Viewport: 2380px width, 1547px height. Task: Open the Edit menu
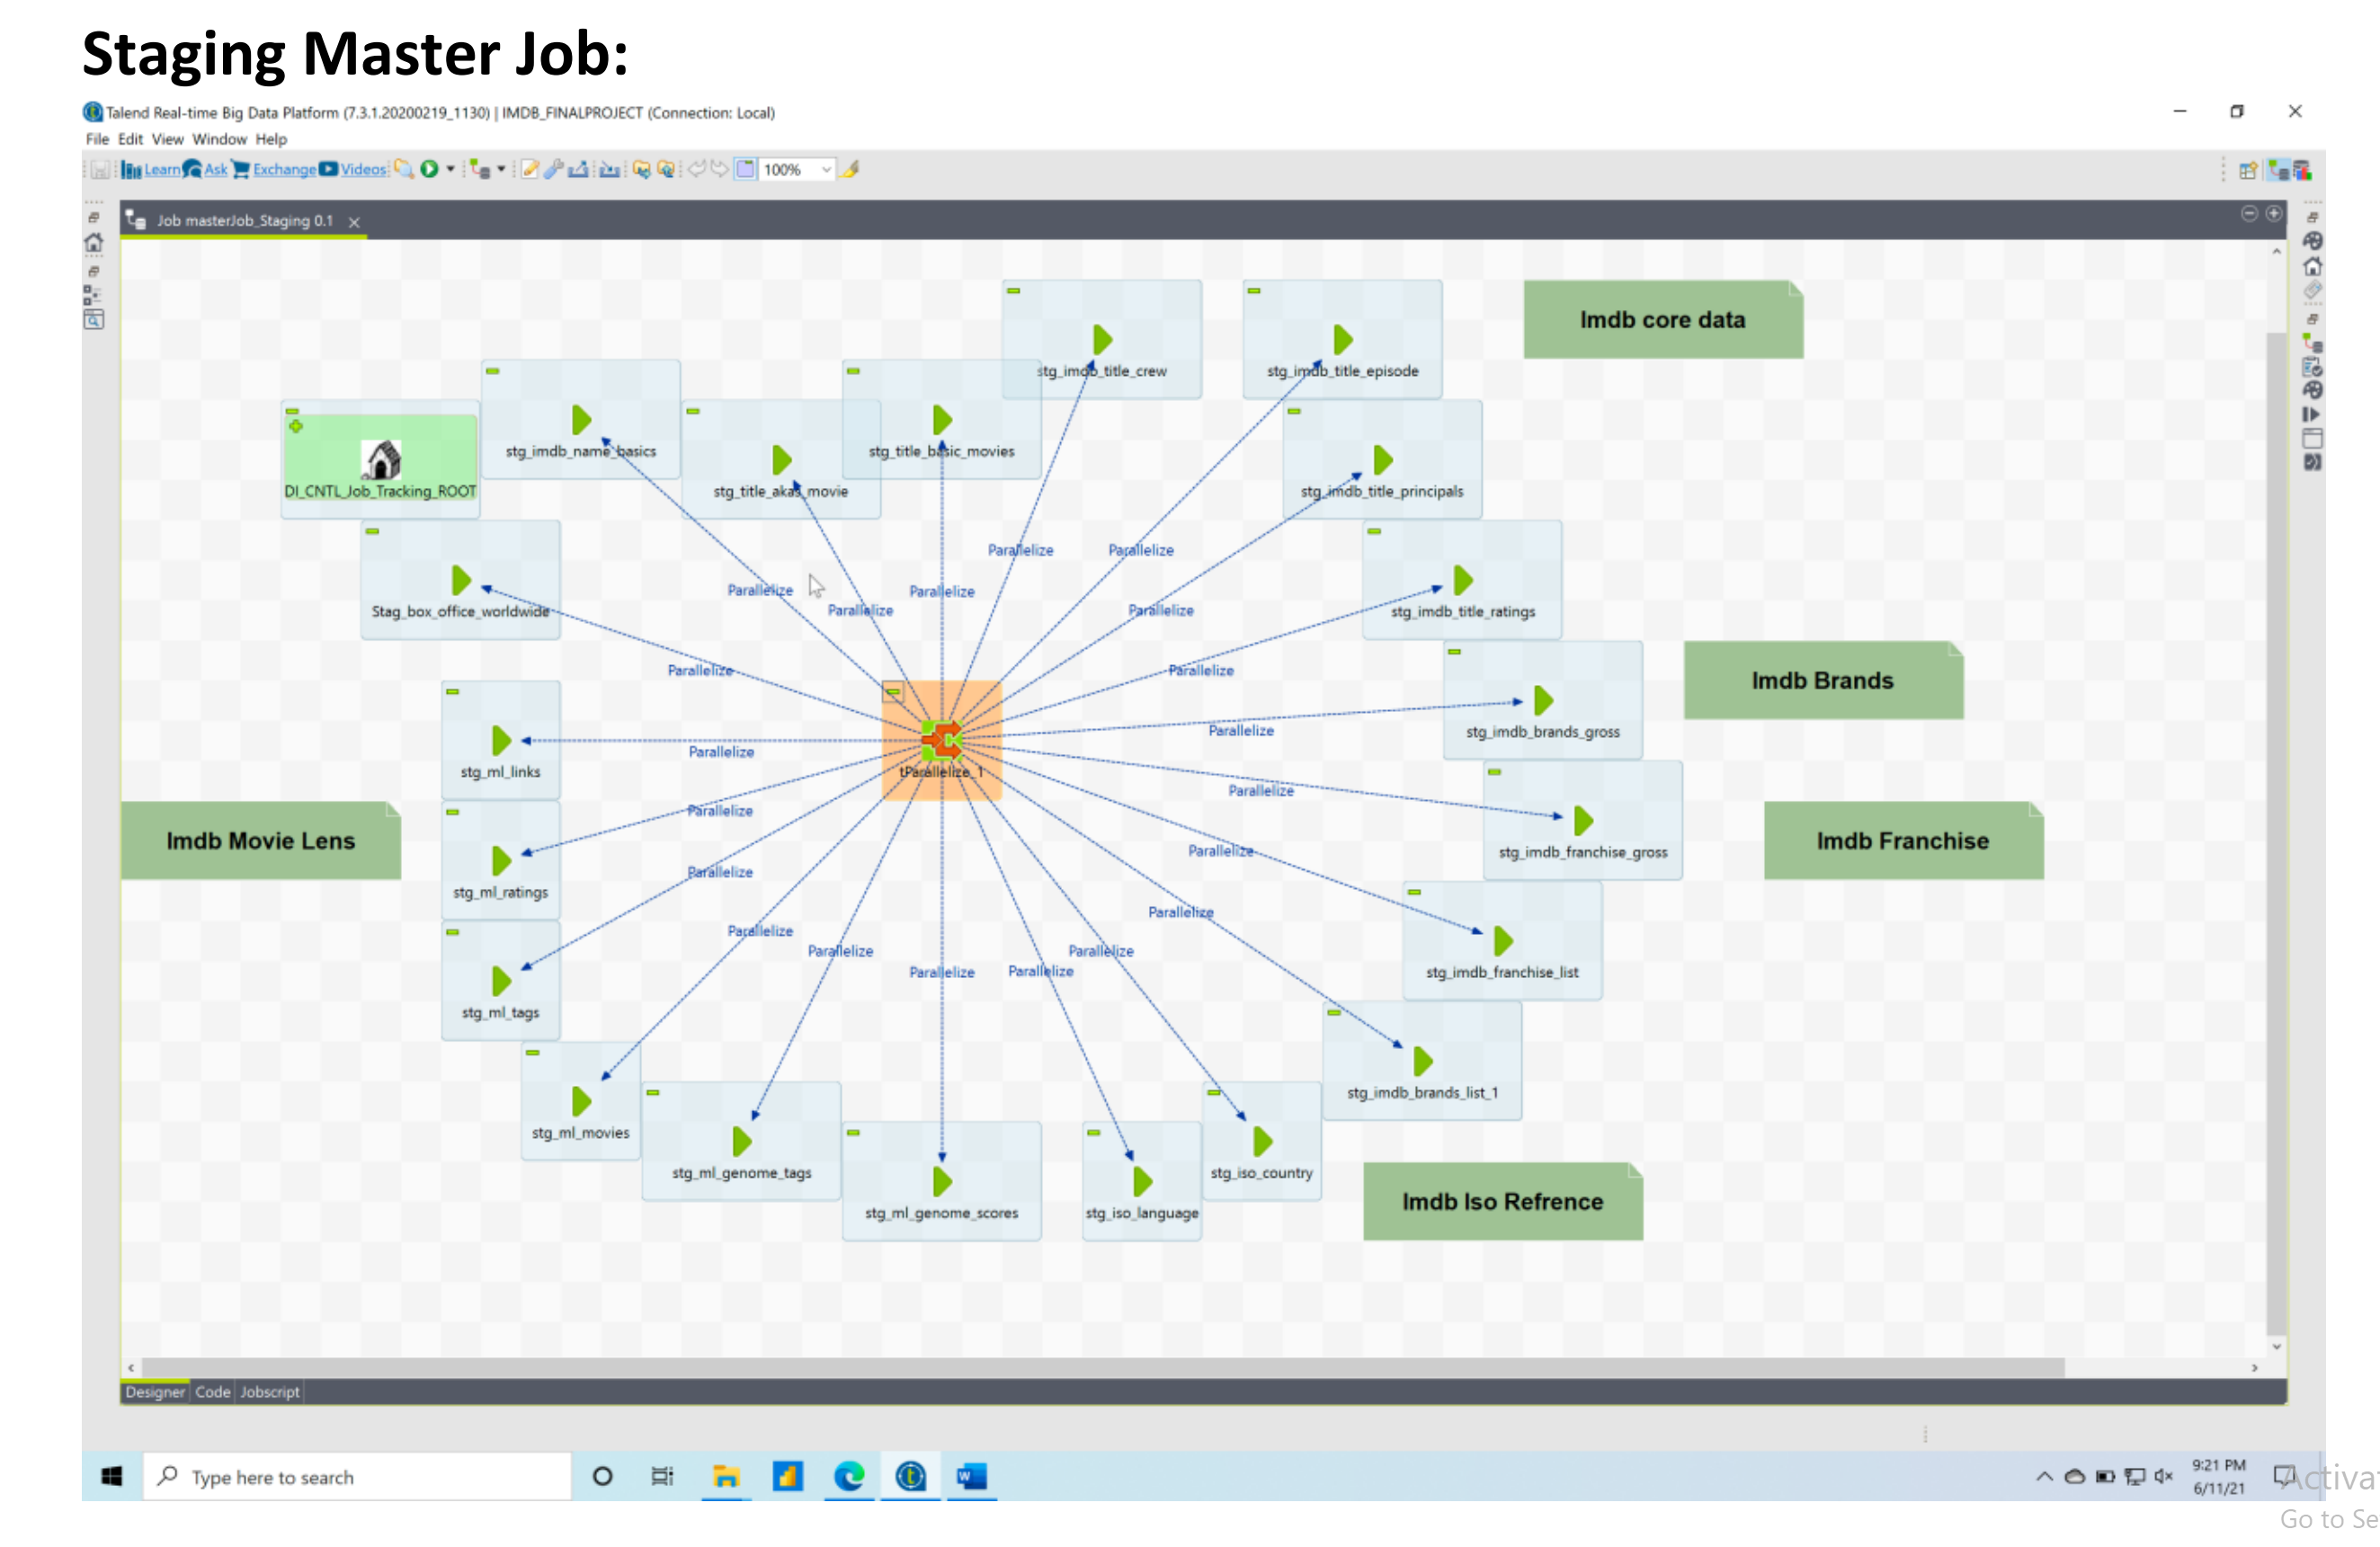click(130, 139)
